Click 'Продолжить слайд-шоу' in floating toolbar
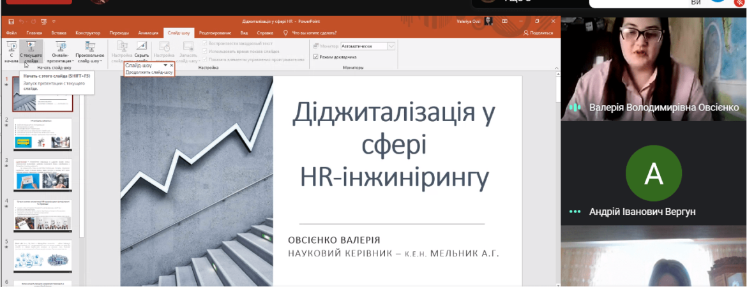This screenshot has width=747, height=287. (x=149, y=72)
